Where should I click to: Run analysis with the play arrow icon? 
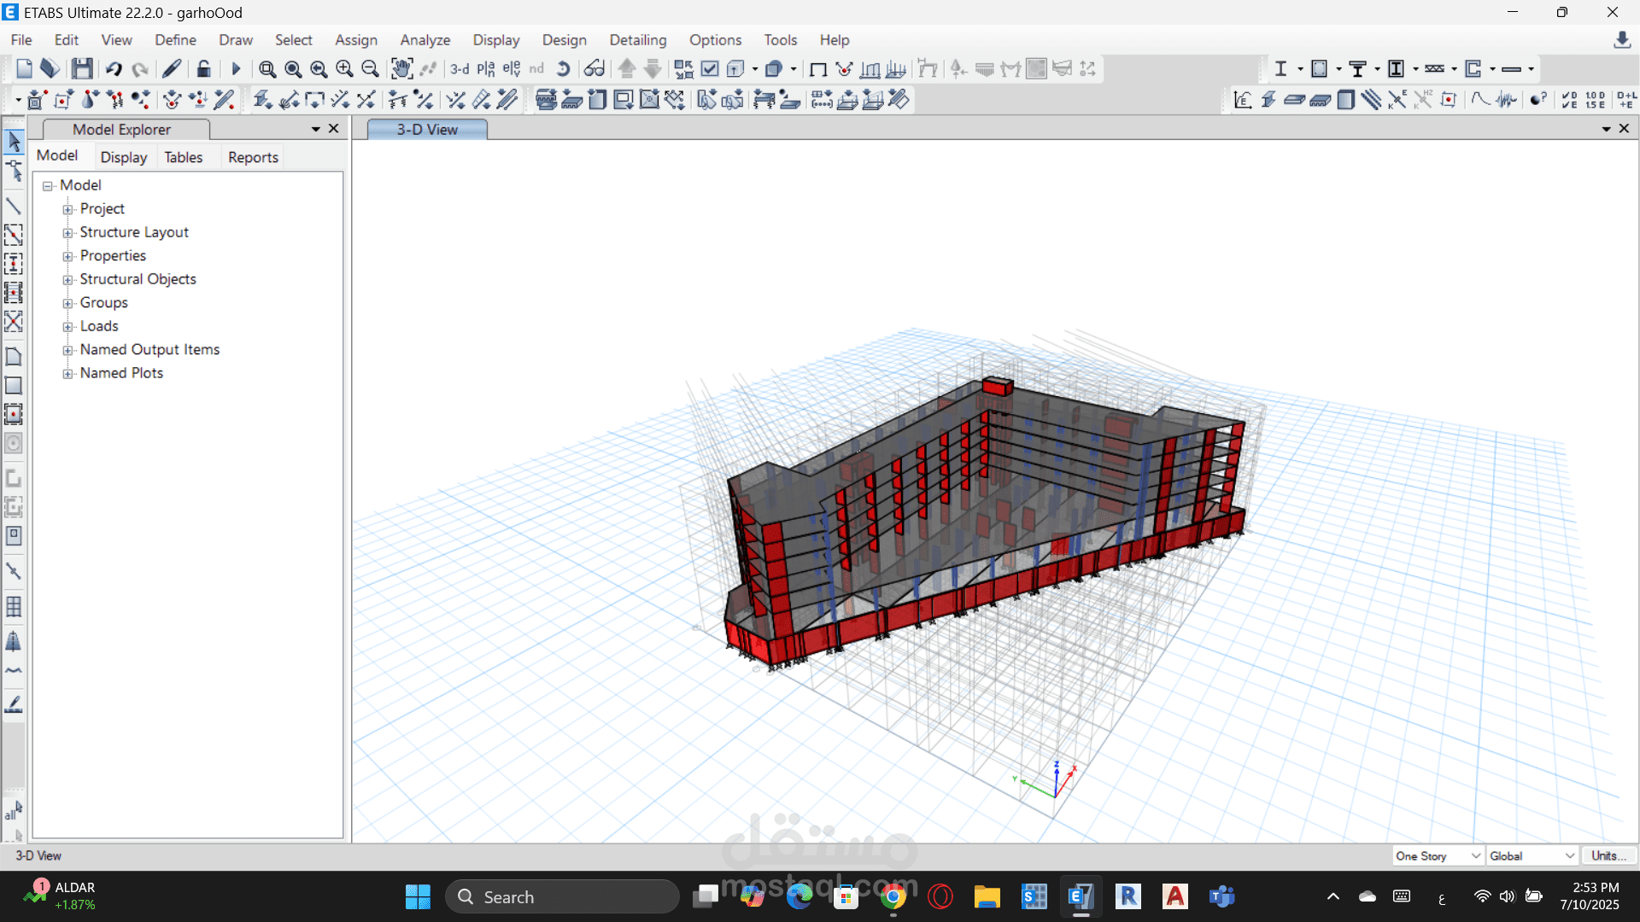pyautogui.click(x=237, y=69)
